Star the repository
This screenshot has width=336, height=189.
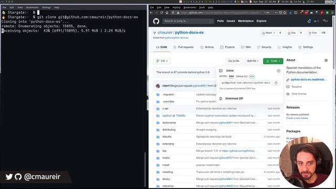click(292, 33)
